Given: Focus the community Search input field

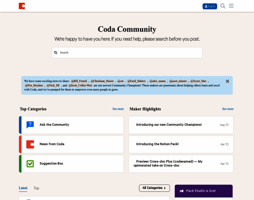Looking at the screenshot, I should pos(127,53).
